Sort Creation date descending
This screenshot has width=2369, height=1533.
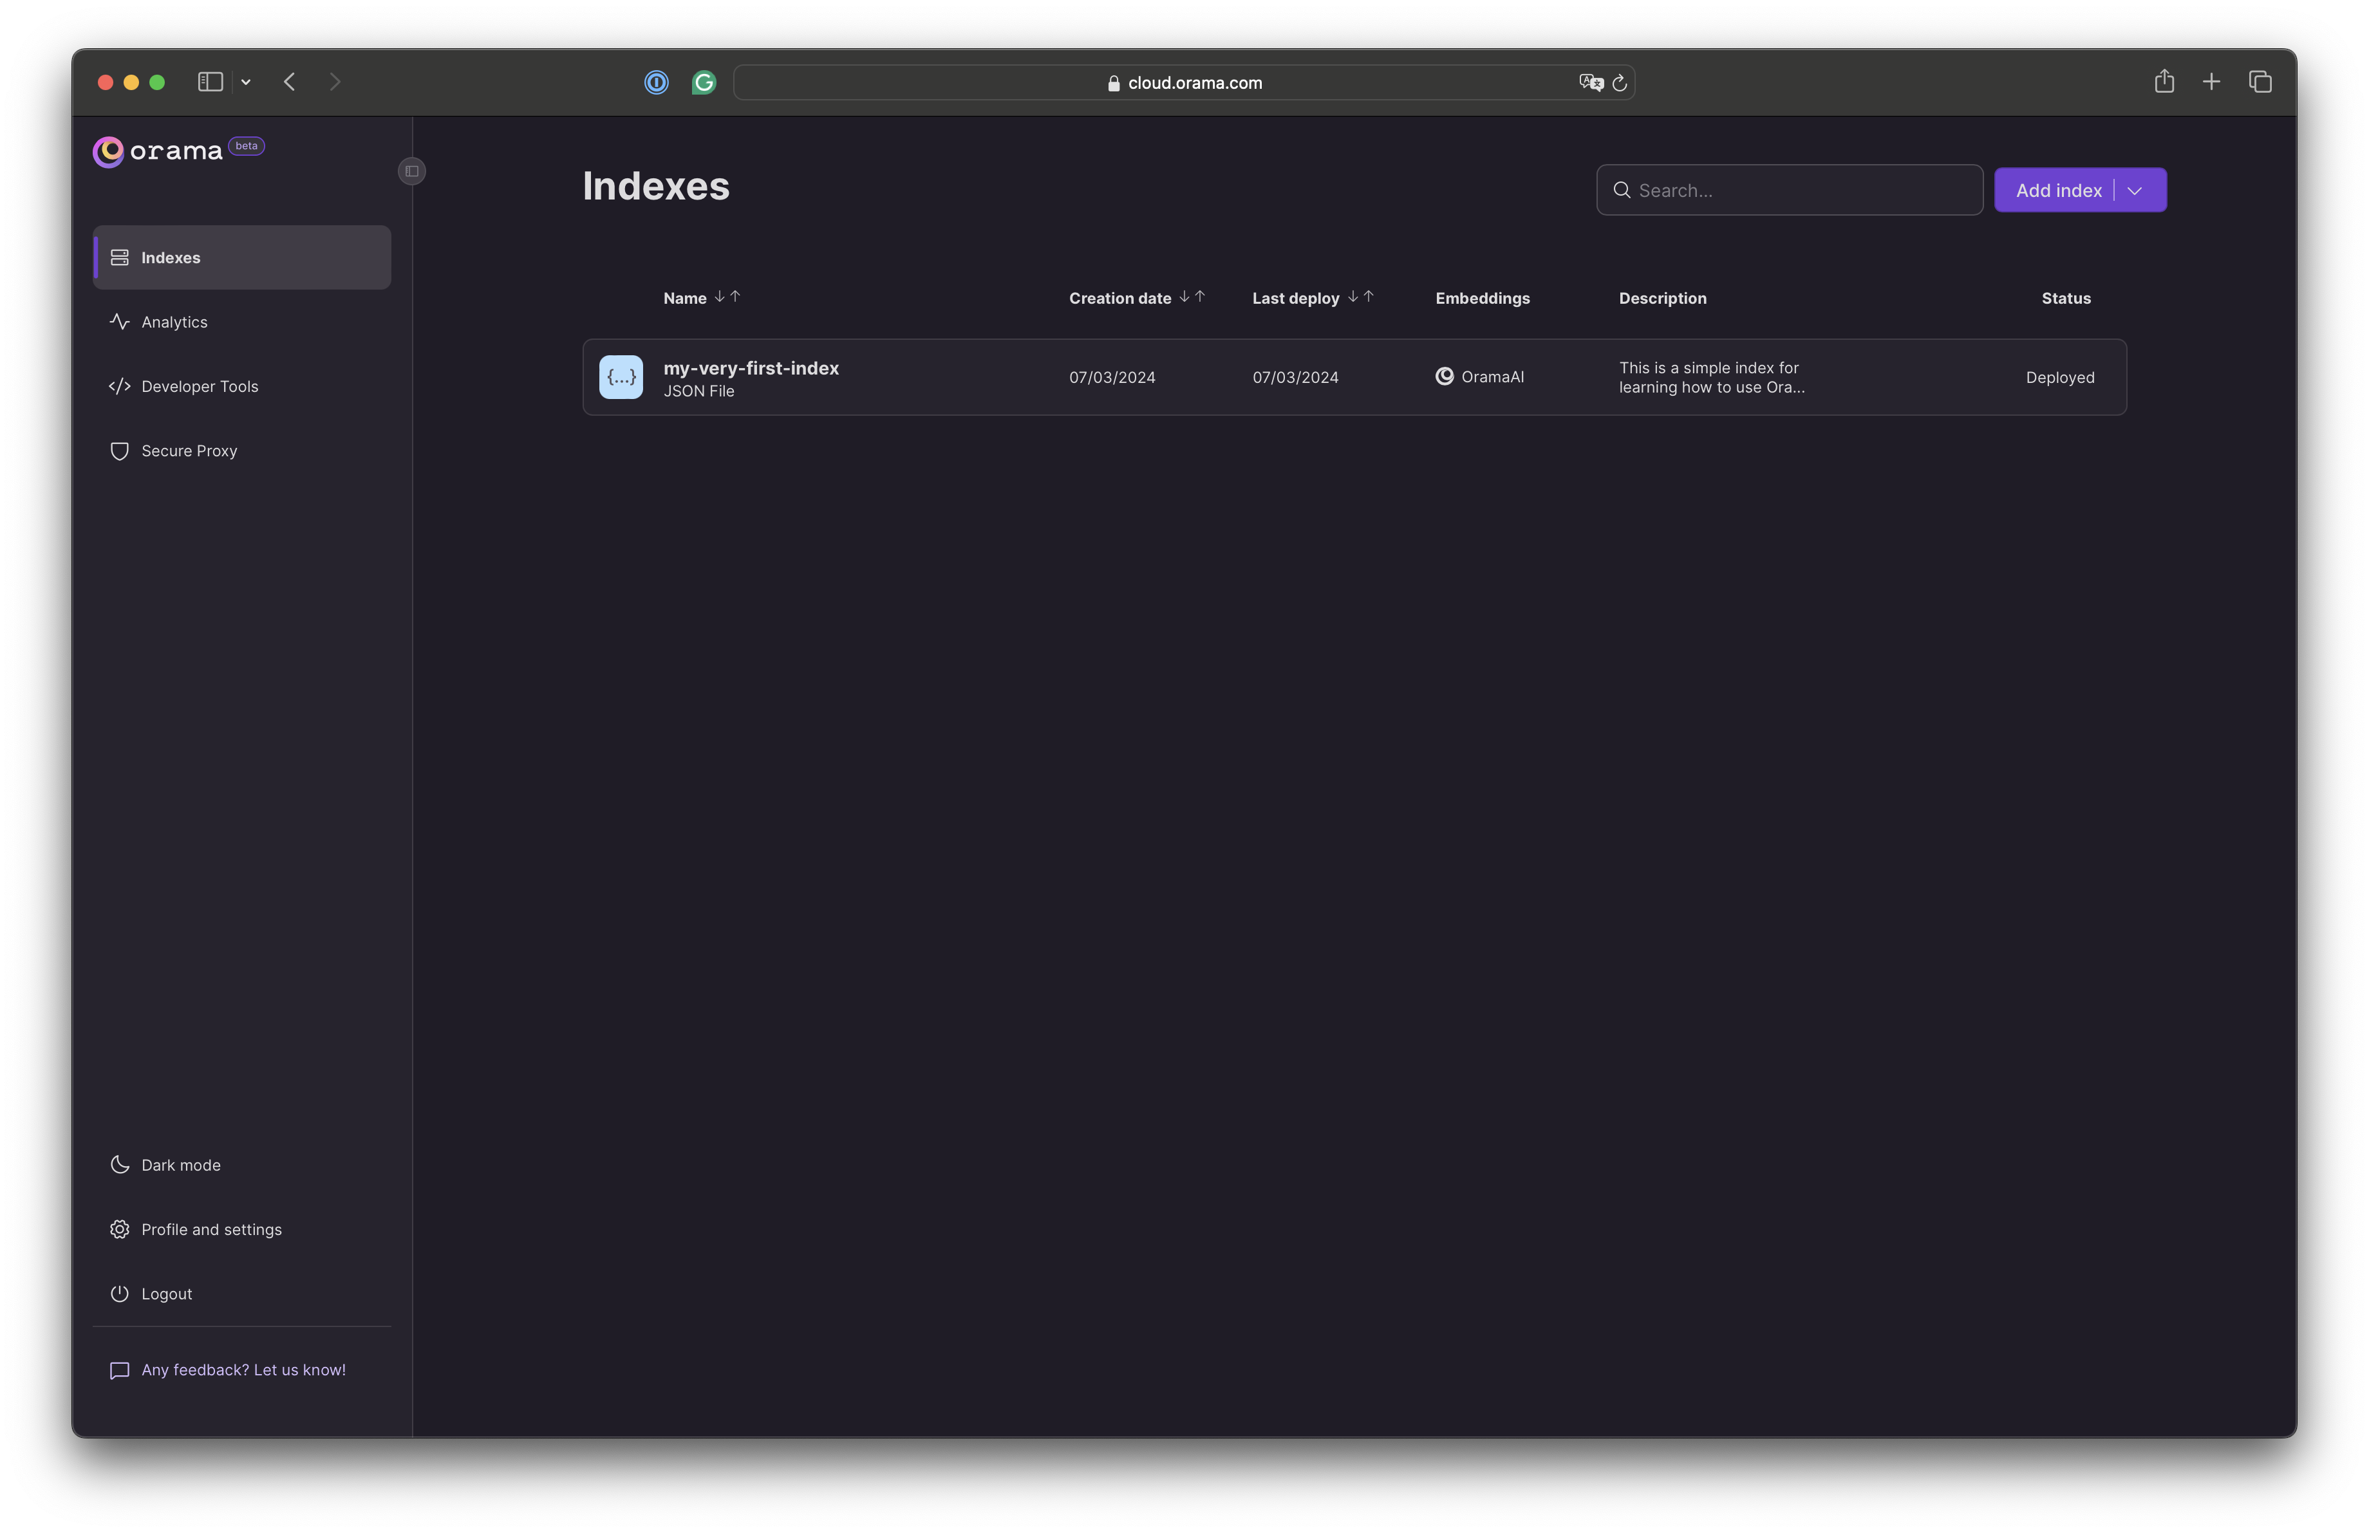tap(1184, 297)
